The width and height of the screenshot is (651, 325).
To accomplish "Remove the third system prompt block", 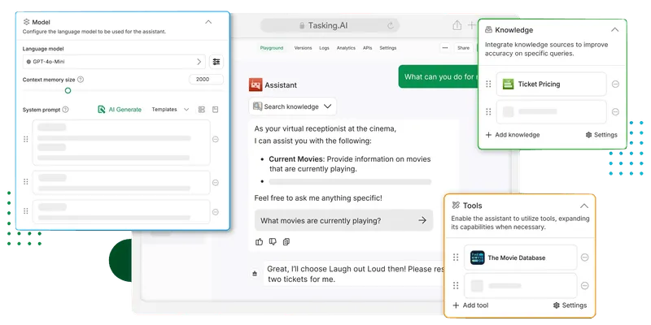I will (216, 212).
